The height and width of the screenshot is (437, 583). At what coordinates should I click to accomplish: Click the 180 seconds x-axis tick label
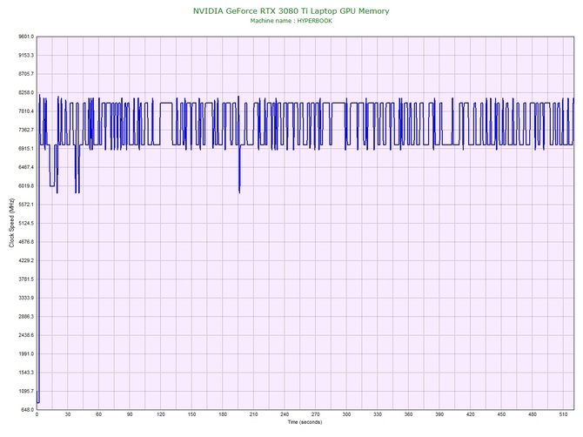pyautogui.click(x=223, y=414)
